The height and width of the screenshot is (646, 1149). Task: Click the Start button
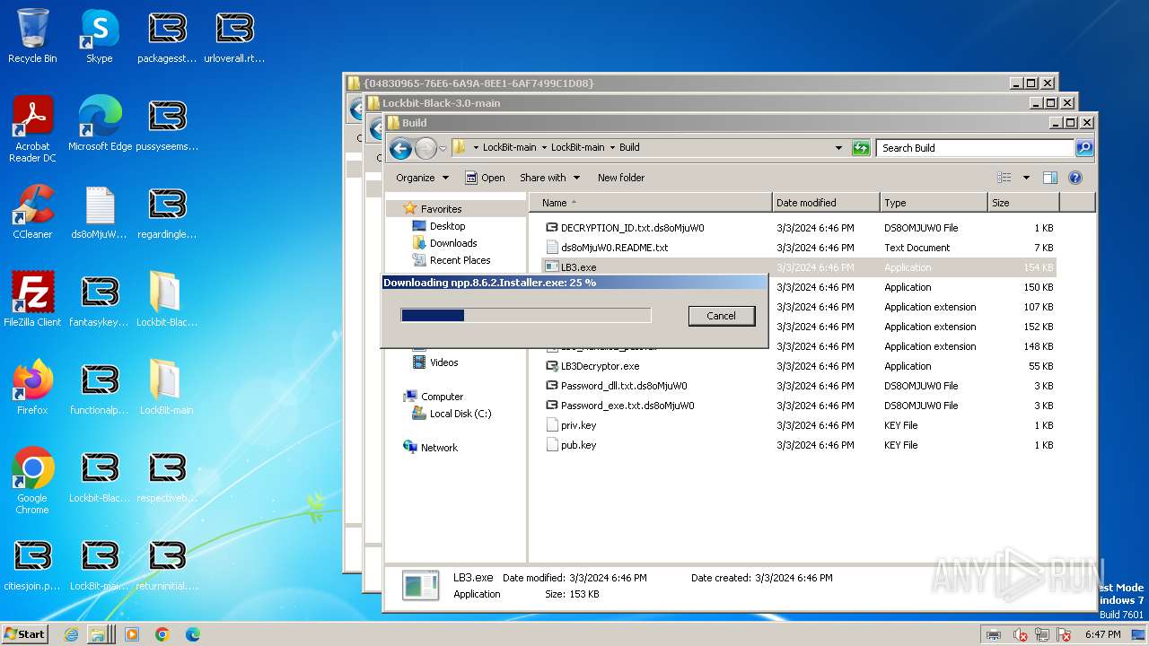[x=25, y=633]
